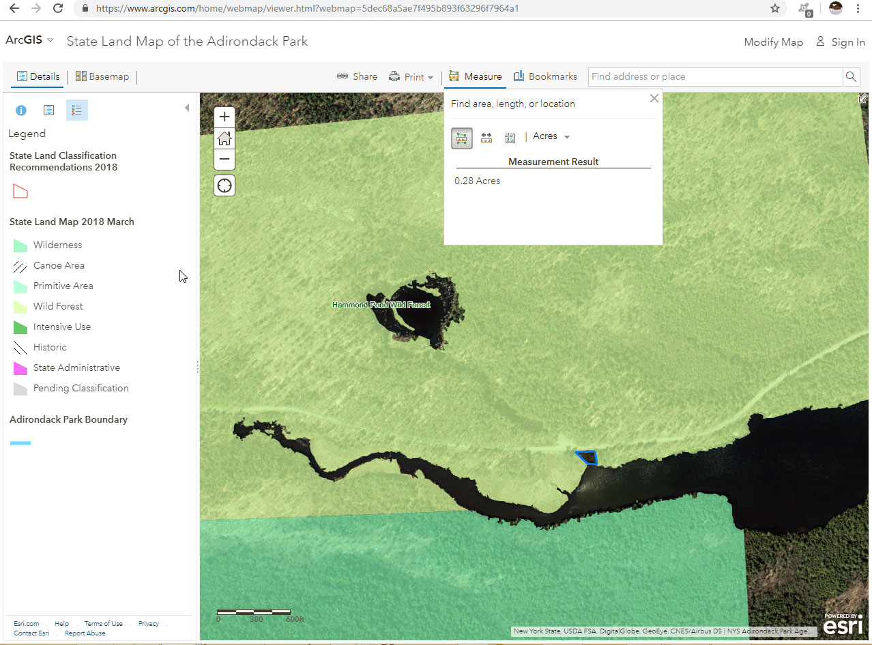
Task: Click the recommendations 2018 red polygon symbol
Action: pyautogui.click(x=20, y=192)
